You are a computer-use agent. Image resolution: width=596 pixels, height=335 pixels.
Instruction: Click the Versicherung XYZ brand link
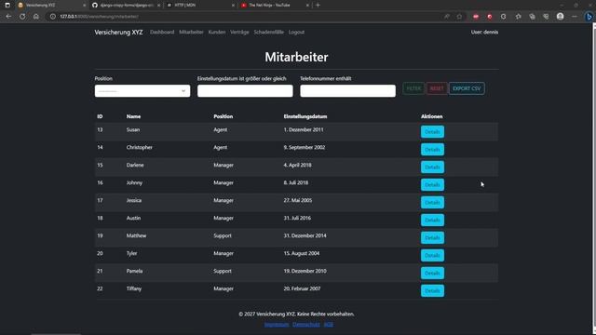click(118, 33)
